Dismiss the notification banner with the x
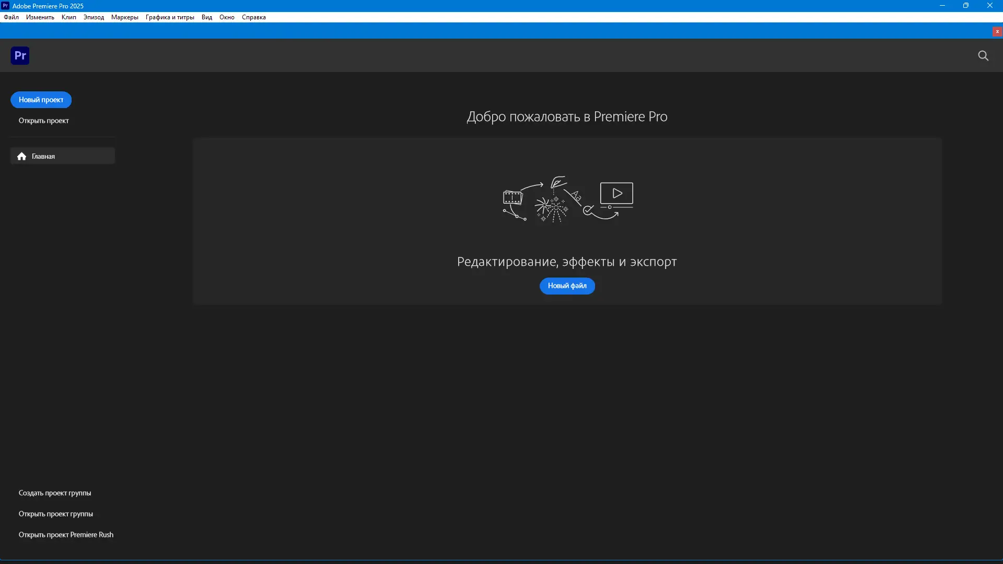The image size is (1003, 564). point(997,31)
